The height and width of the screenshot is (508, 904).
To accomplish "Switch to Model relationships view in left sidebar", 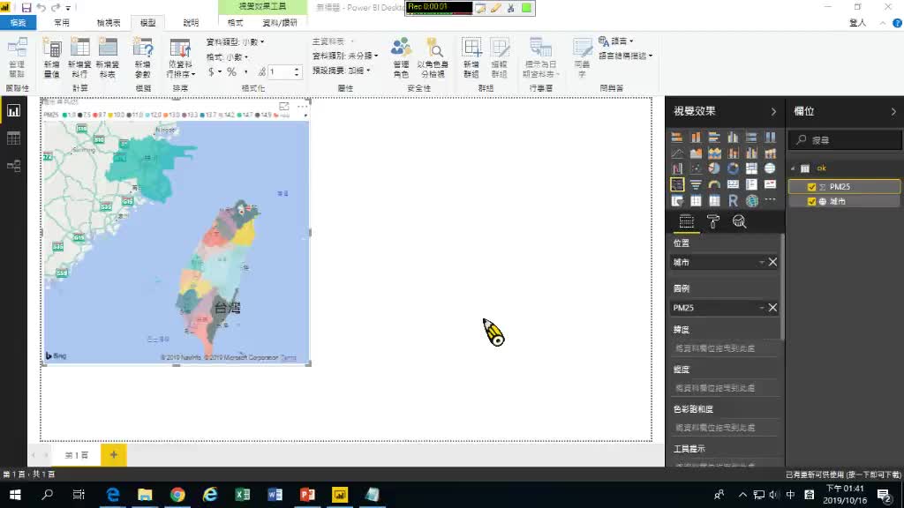I will point(13,166).
